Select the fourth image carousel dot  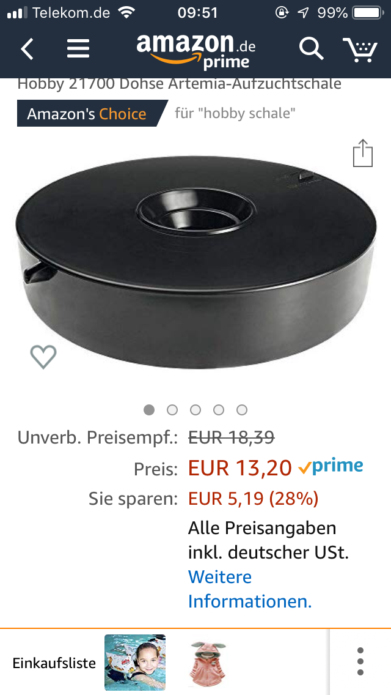(x=218, y=410)
